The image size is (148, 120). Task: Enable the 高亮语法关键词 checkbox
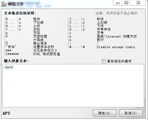click(x=104, y=61)
